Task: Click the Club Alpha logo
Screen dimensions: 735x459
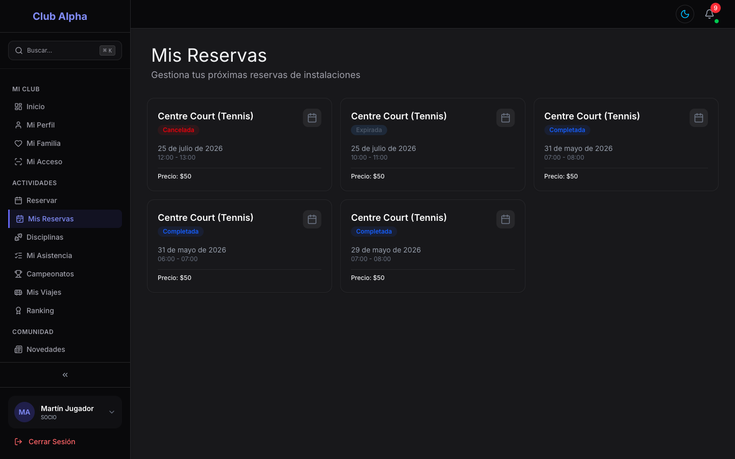Action: [x=60, y=16]
